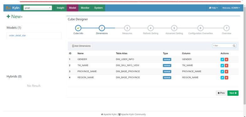Click the DIM_USER_INFO table alias cell
This screenshot has width=246, height=117.
tap(125, 59)
